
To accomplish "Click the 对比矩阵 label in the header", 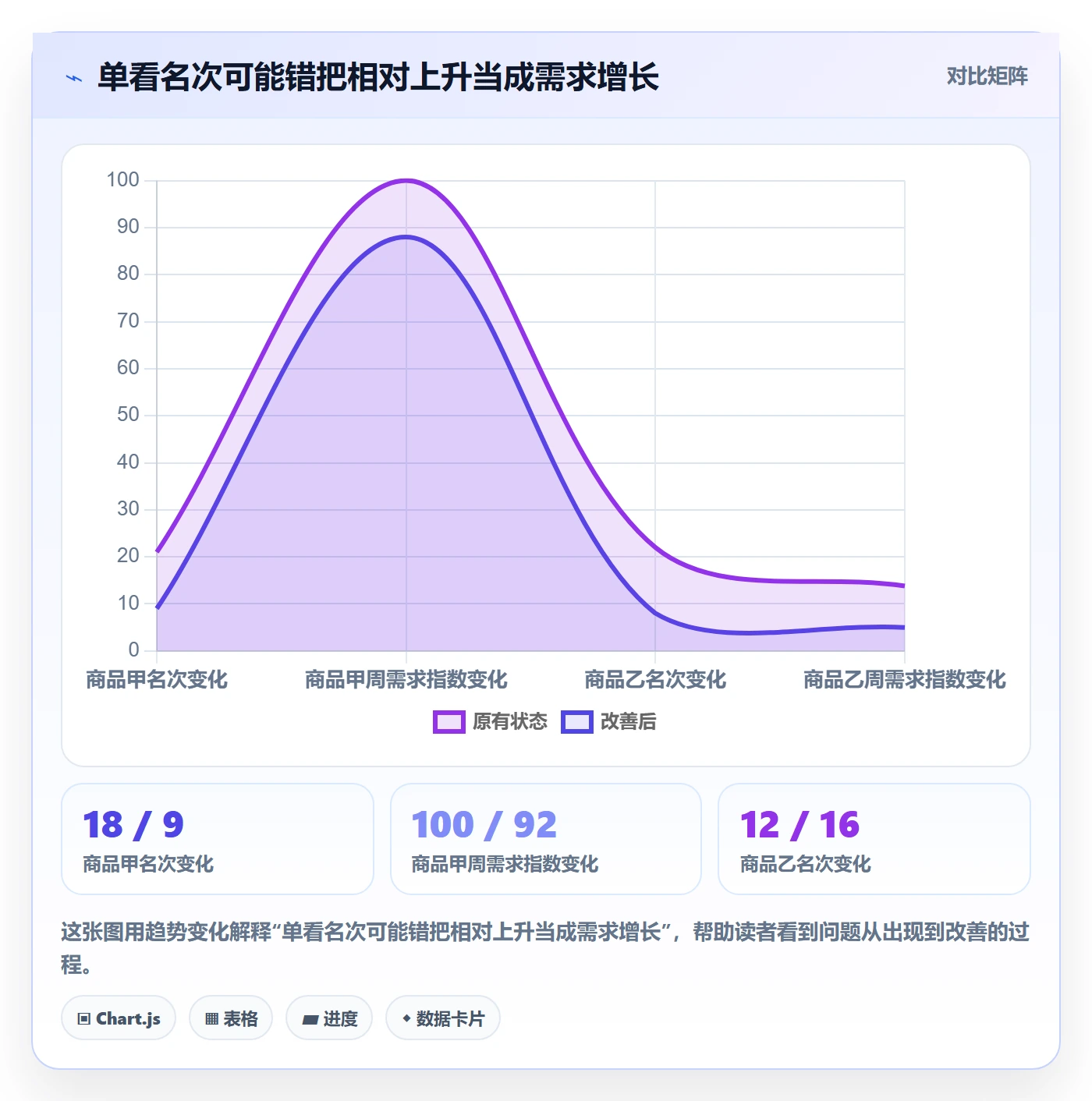I will [x=987, y=76].
